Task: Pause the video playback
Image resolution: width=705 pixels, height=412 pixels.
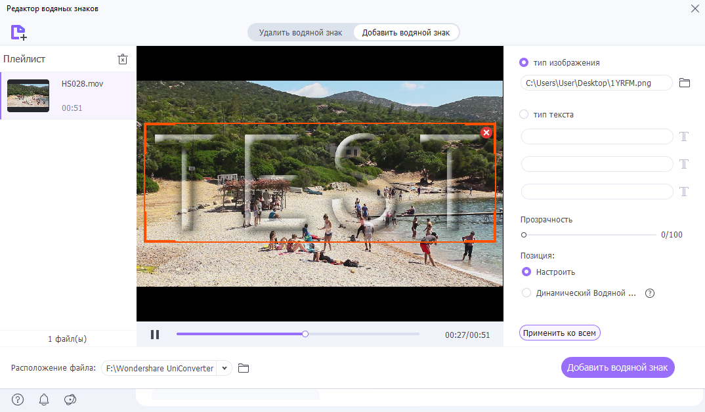Action: click(155, 335)
